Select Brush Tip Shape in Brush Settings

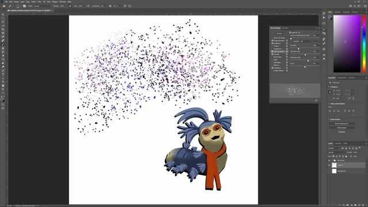coord(279,38)
